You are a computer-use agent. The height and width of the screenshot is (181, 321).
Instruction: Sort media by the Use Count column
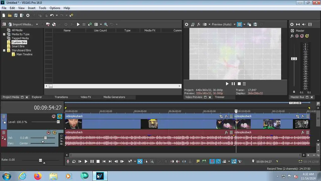(100, 30)
